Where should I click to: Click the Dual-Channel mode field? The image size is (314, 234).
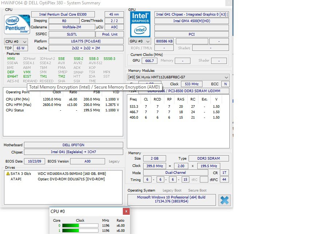176,172
